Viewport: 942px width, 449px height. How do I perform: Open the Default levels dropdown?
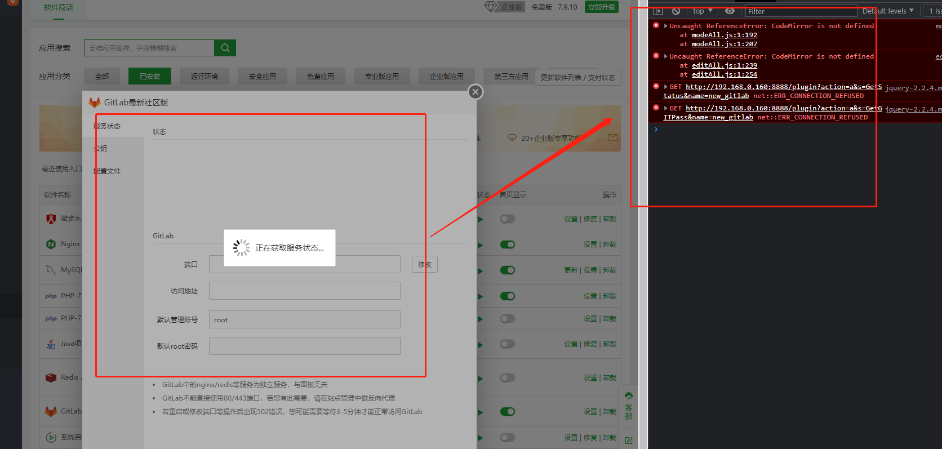(x=888, y=11)
